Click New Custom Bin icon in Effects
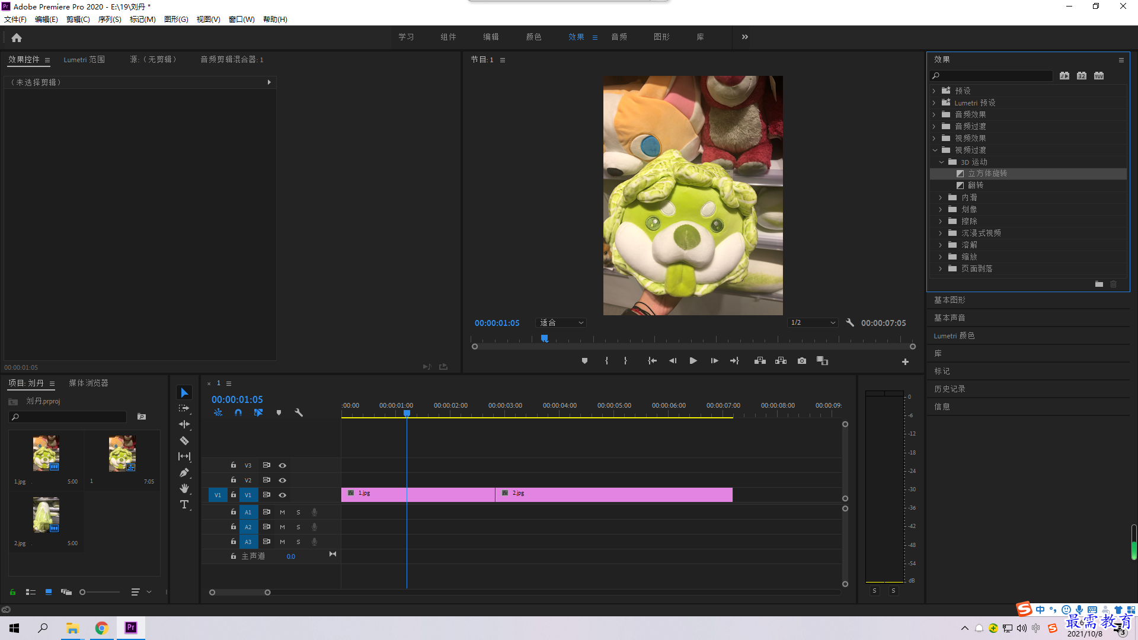1138x640 pixels. pos(1099,284)
